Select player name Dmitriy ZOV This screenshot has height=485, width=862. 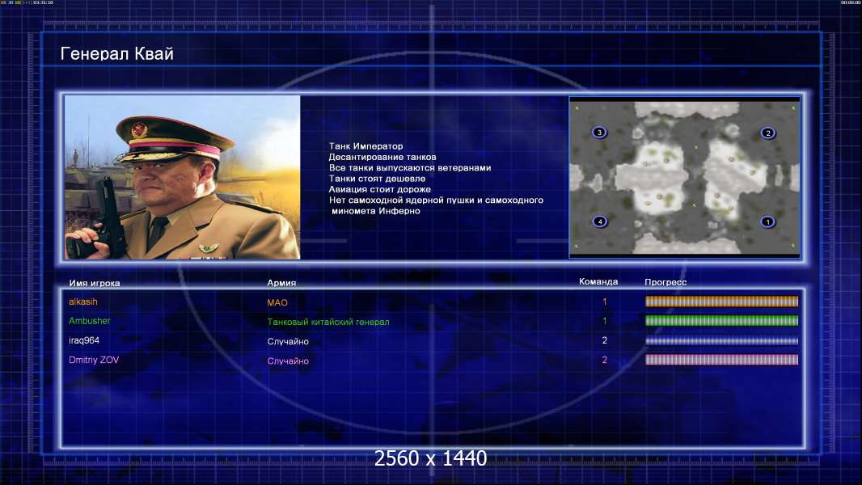94,360
